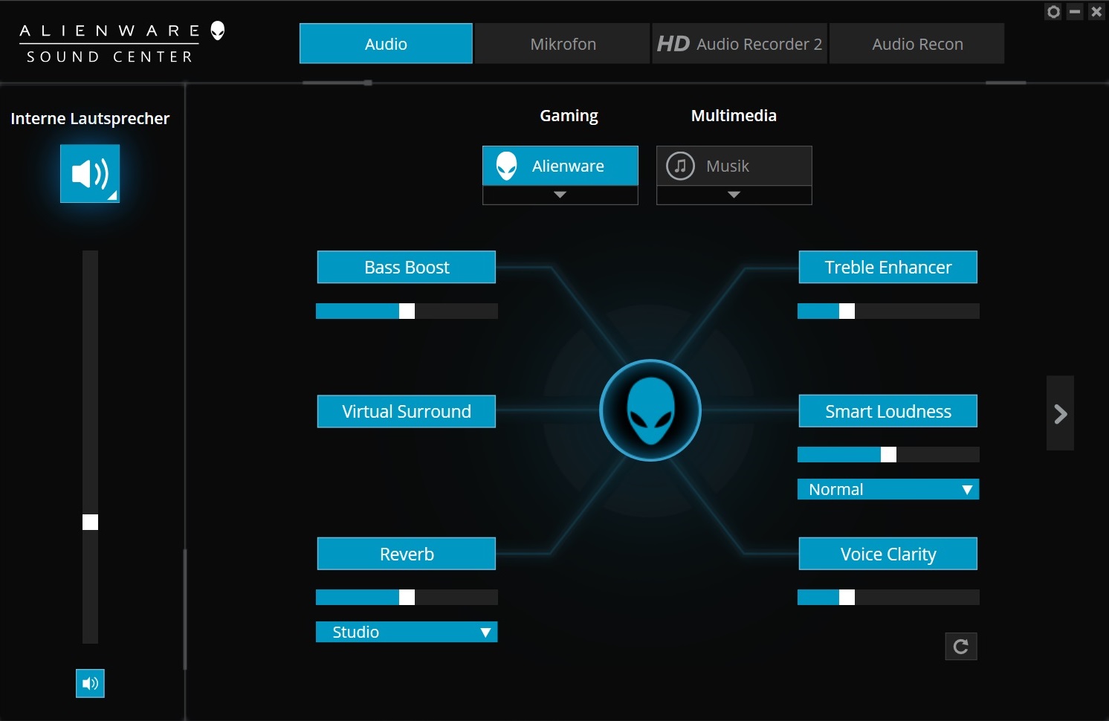Select the Musik multimedia profile
This screenshot has height=721, width=1109.
[734, 166]
